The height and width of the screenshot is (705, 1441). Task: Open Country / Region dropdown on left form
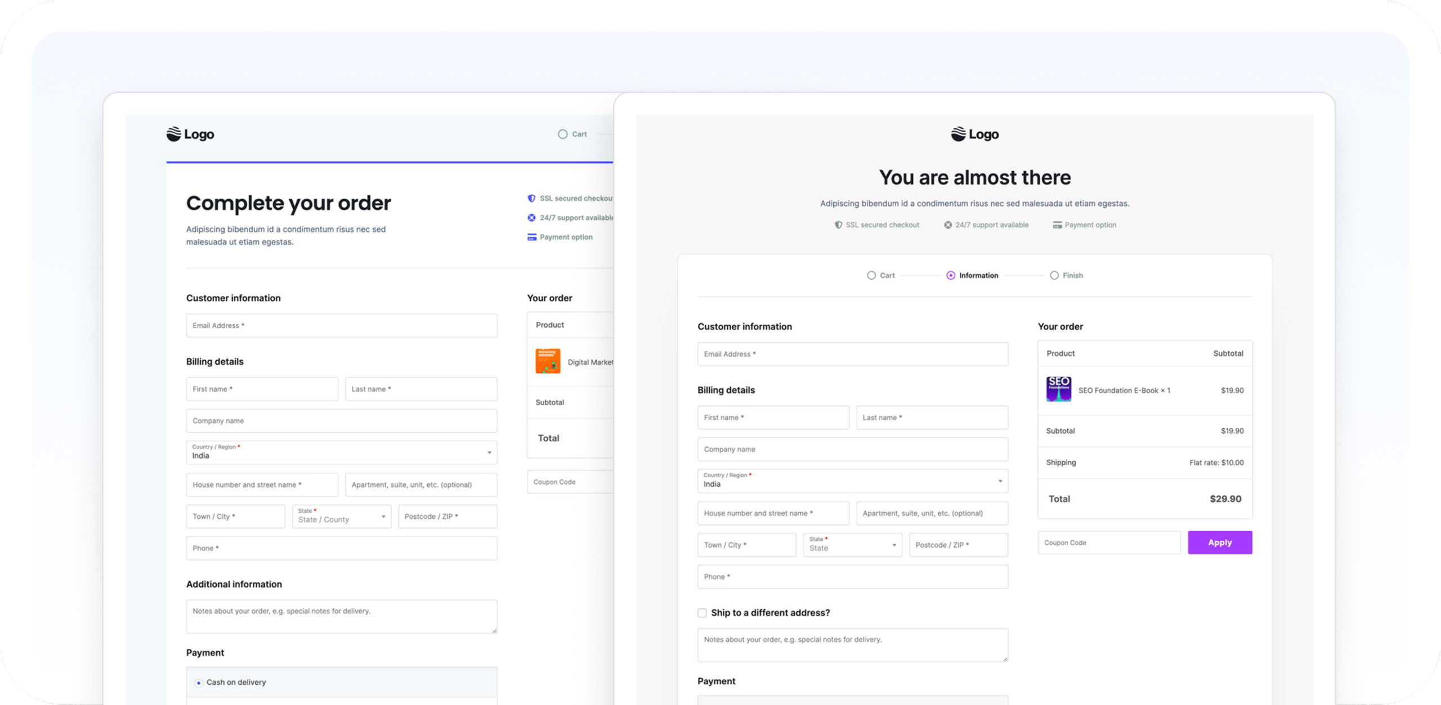[x=341, y=452]
